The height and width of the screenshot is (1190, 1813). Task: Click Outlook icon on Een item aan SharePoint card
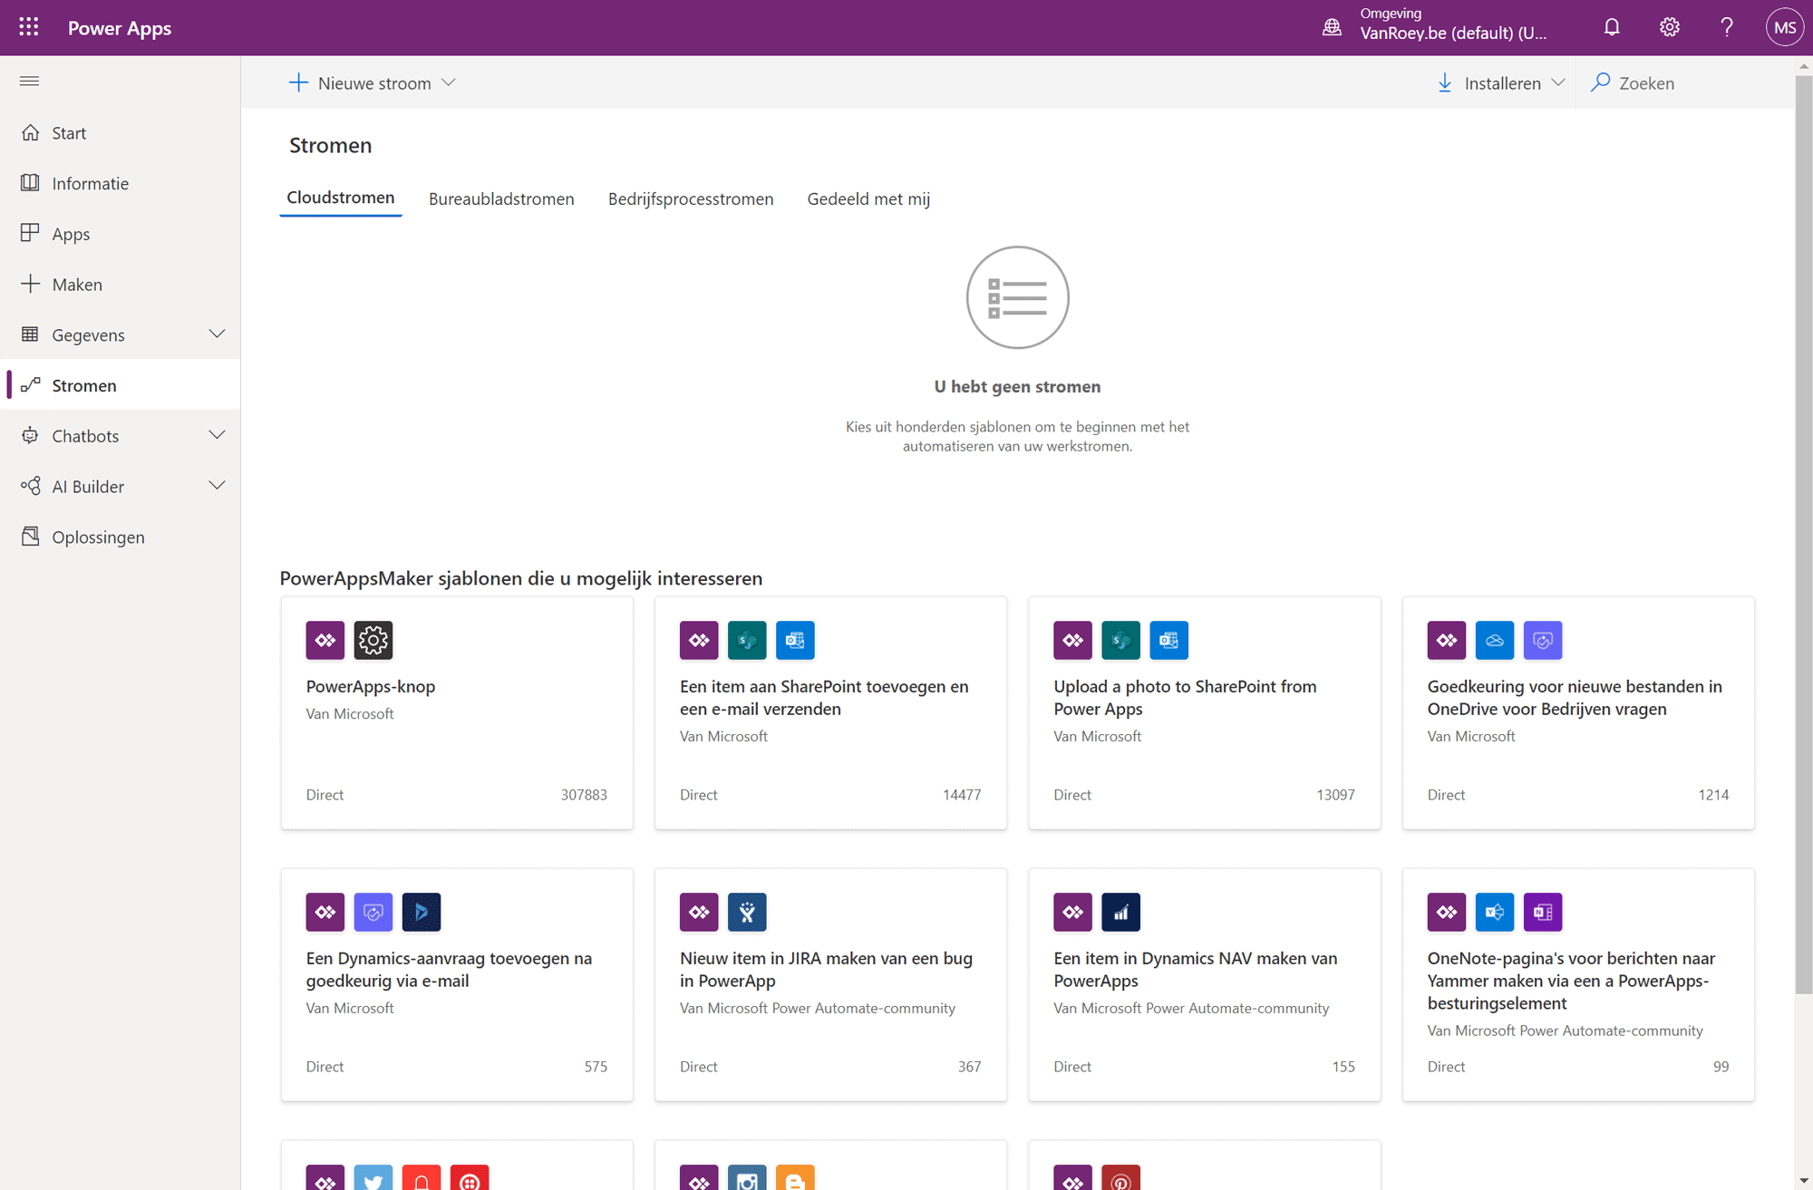[x=795, y=640]
